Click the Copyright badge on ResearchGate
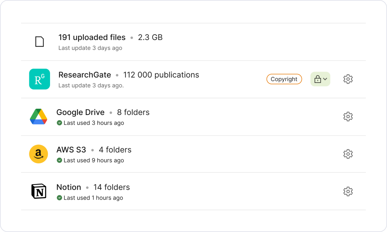The width and height of the screenshot is (387, 232). coord(284,79)
